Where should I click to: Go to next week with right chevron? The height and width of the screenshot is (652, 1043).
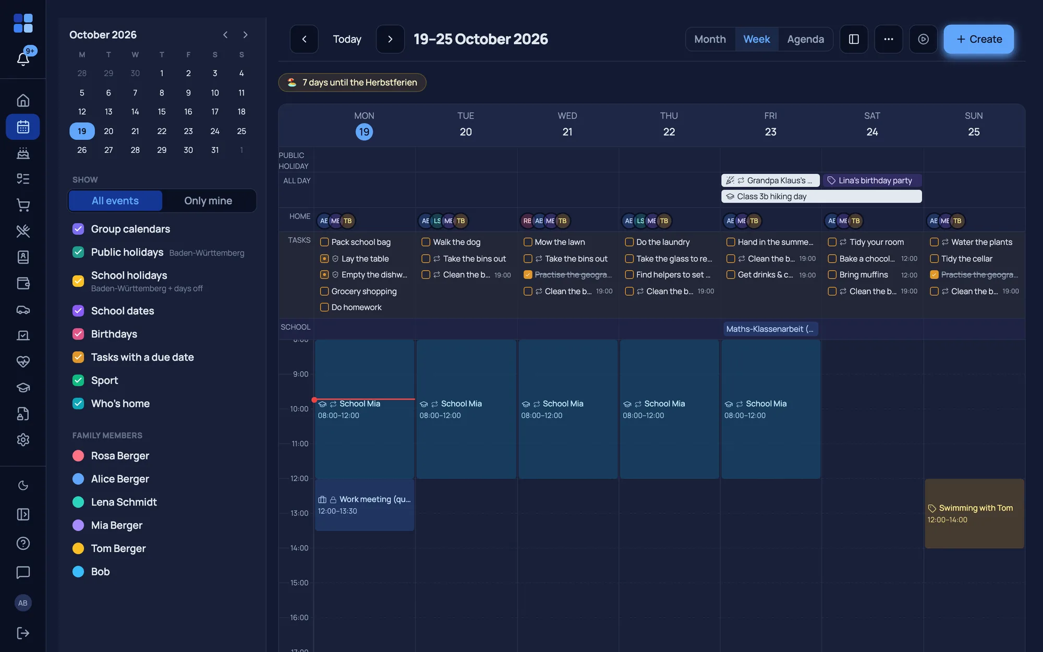tap(390, 39)
